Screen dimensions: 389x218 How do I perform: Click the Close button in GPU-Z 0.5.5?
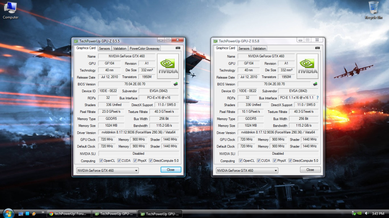[171, 170]
